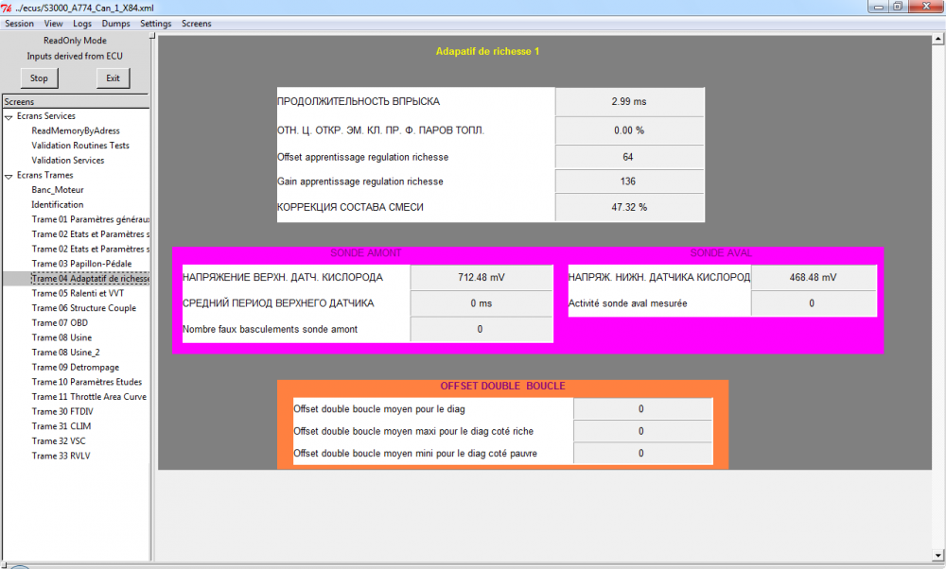The height and width of the screenshot is (569, 946).
Task: Collapse the Ecrans Trames tree node
Action: 9,176
